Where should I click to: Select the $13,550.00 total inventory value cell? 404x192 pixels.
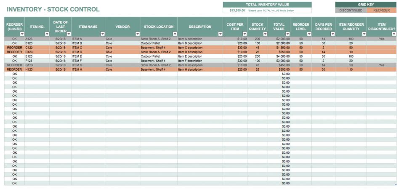[x=237, y=10]
